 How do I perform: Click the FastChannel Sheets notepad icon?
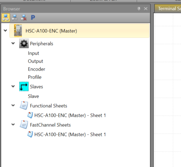pos(24,125)
